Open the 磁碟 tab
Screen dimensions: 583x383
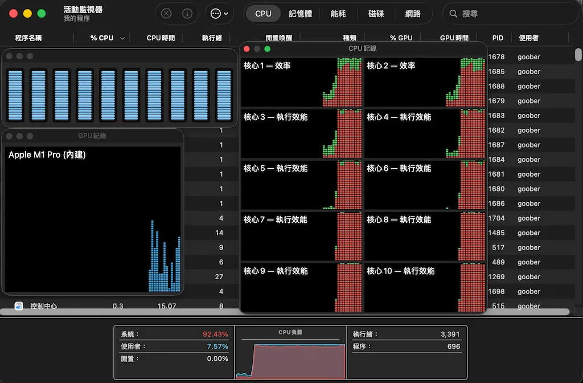point(376,13)
